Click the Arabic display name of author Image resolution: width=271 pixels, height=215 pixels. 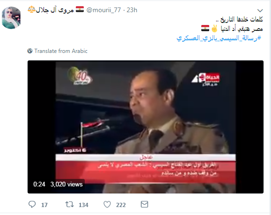pyautogui.click(x=55, y=10)
